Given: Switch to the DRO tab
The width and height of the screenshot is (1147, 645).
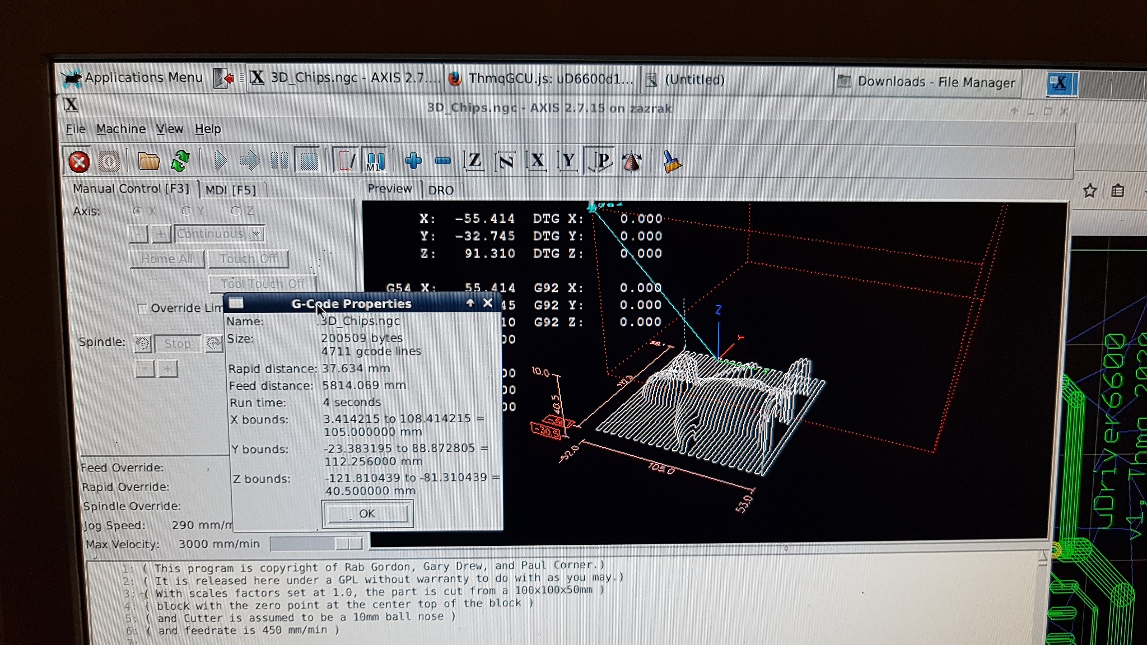Looking at the screenshot, I should tap(441, 190).
